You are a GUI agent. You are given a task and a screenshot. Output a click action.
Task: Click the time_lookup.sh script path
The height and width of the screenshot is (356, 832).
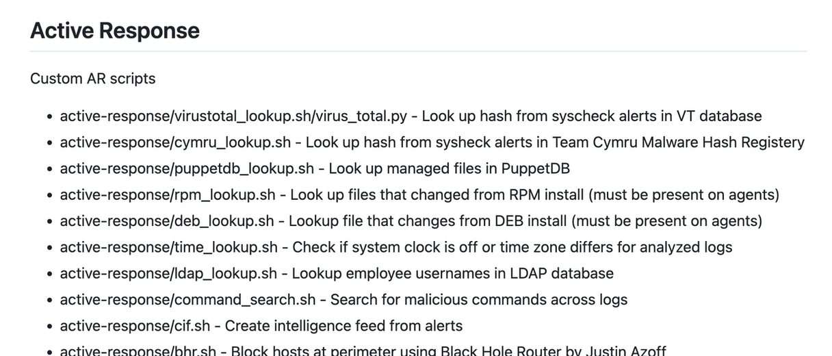pyautogui.click(x=169, y=246)
